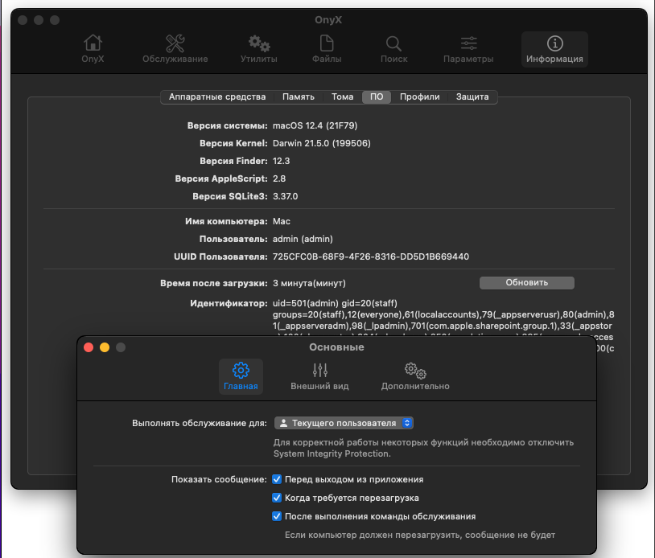Viewport: 655px width, 558px height.
Task: Open the OnyX home toolbar icon
Action: [x=93, y=49]
